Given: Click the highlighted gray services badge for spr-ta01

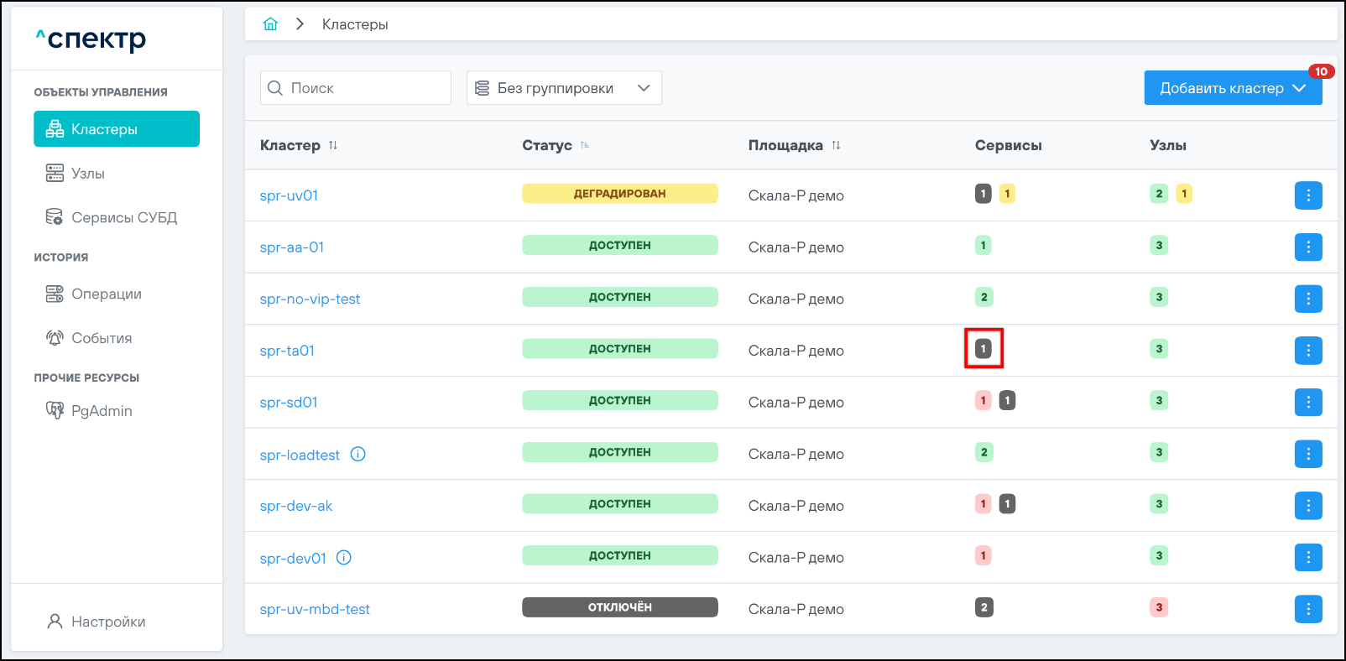Looking at the screenshot, I should 983,349.
